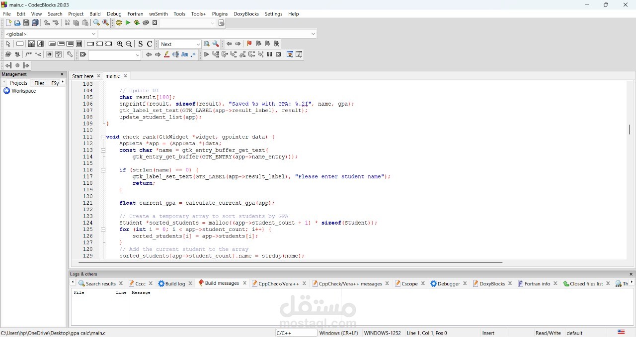Viewport: 636px width, 337px height.
Task: Open Find with the magnifier icon
Action: (96, 23)
